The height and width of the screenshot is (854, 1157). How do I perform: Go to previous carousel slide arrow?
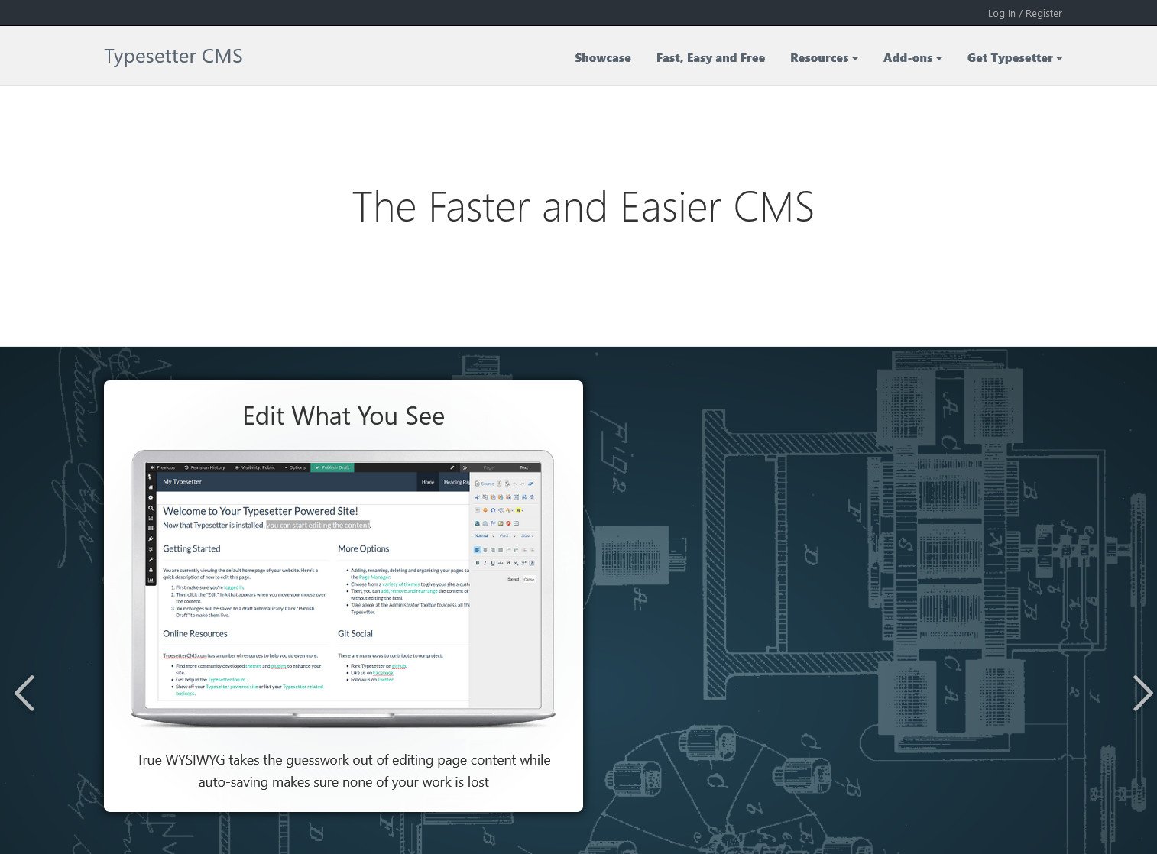coord(24,693)
